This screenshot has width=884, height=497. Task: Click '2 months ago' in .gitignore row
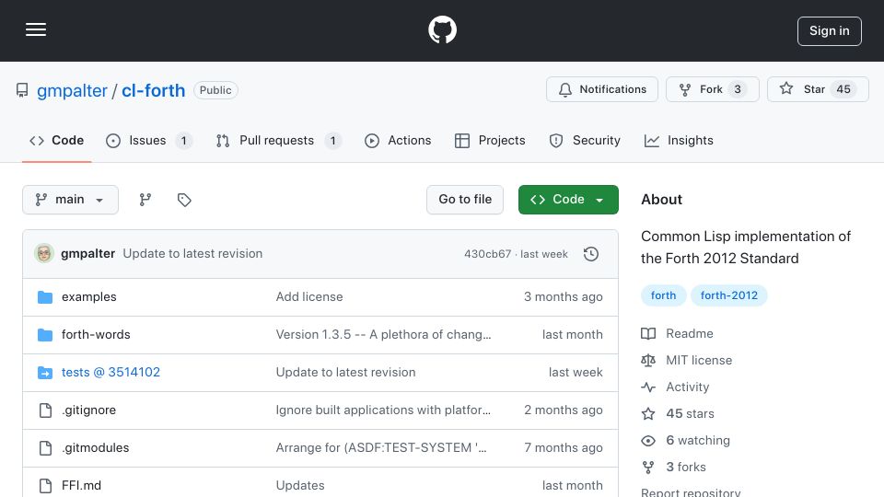coord(564,410)
